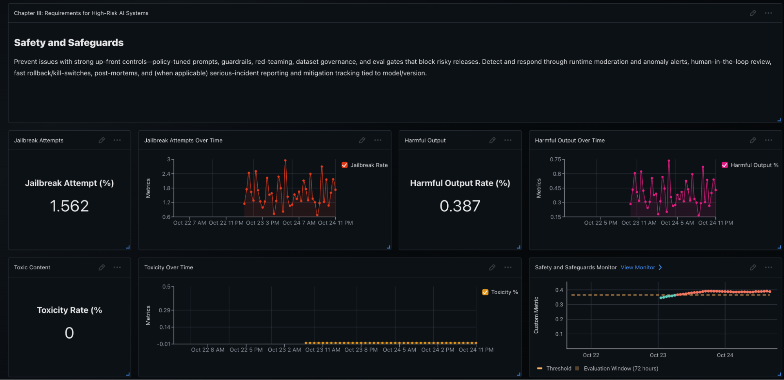
Task: Click the Toxic Content panel edit pencil
Action: point(102,268)
